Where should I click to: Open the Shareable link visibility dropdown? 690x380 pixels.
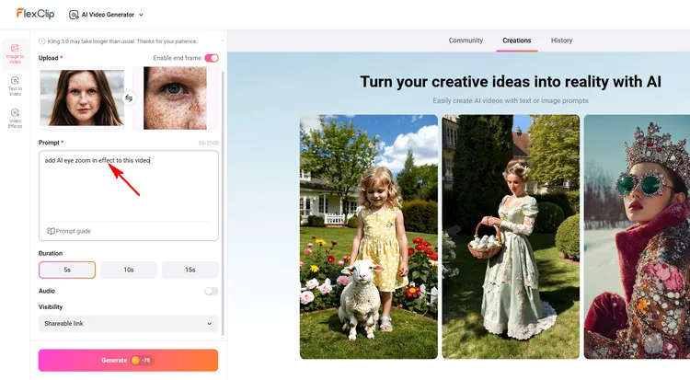tap(129, 324)
